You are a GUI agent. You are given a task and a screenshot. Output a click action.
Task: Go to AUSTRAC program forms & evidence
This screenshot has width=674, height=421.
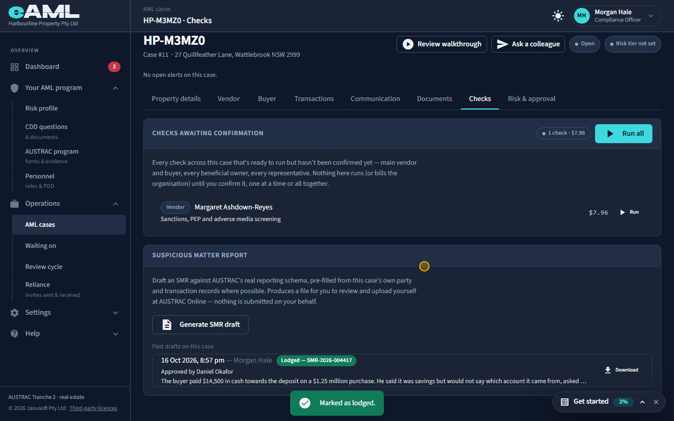click(69, 156)
